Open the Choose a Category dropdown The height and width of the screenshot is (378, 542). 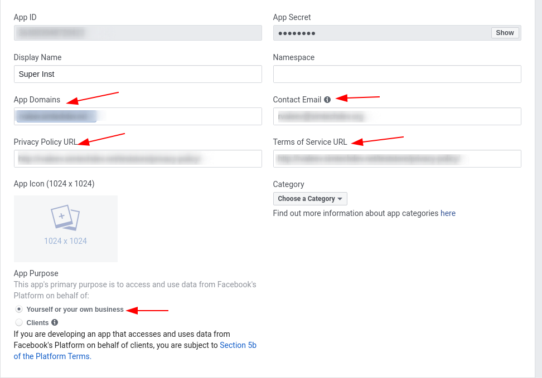coord(310,199)
